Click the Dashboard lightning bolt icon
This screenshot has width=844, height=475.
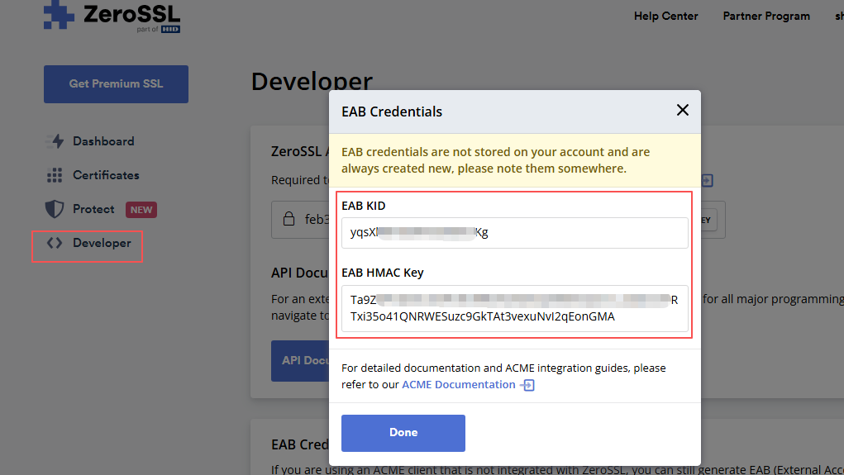[x=55, y=141]
